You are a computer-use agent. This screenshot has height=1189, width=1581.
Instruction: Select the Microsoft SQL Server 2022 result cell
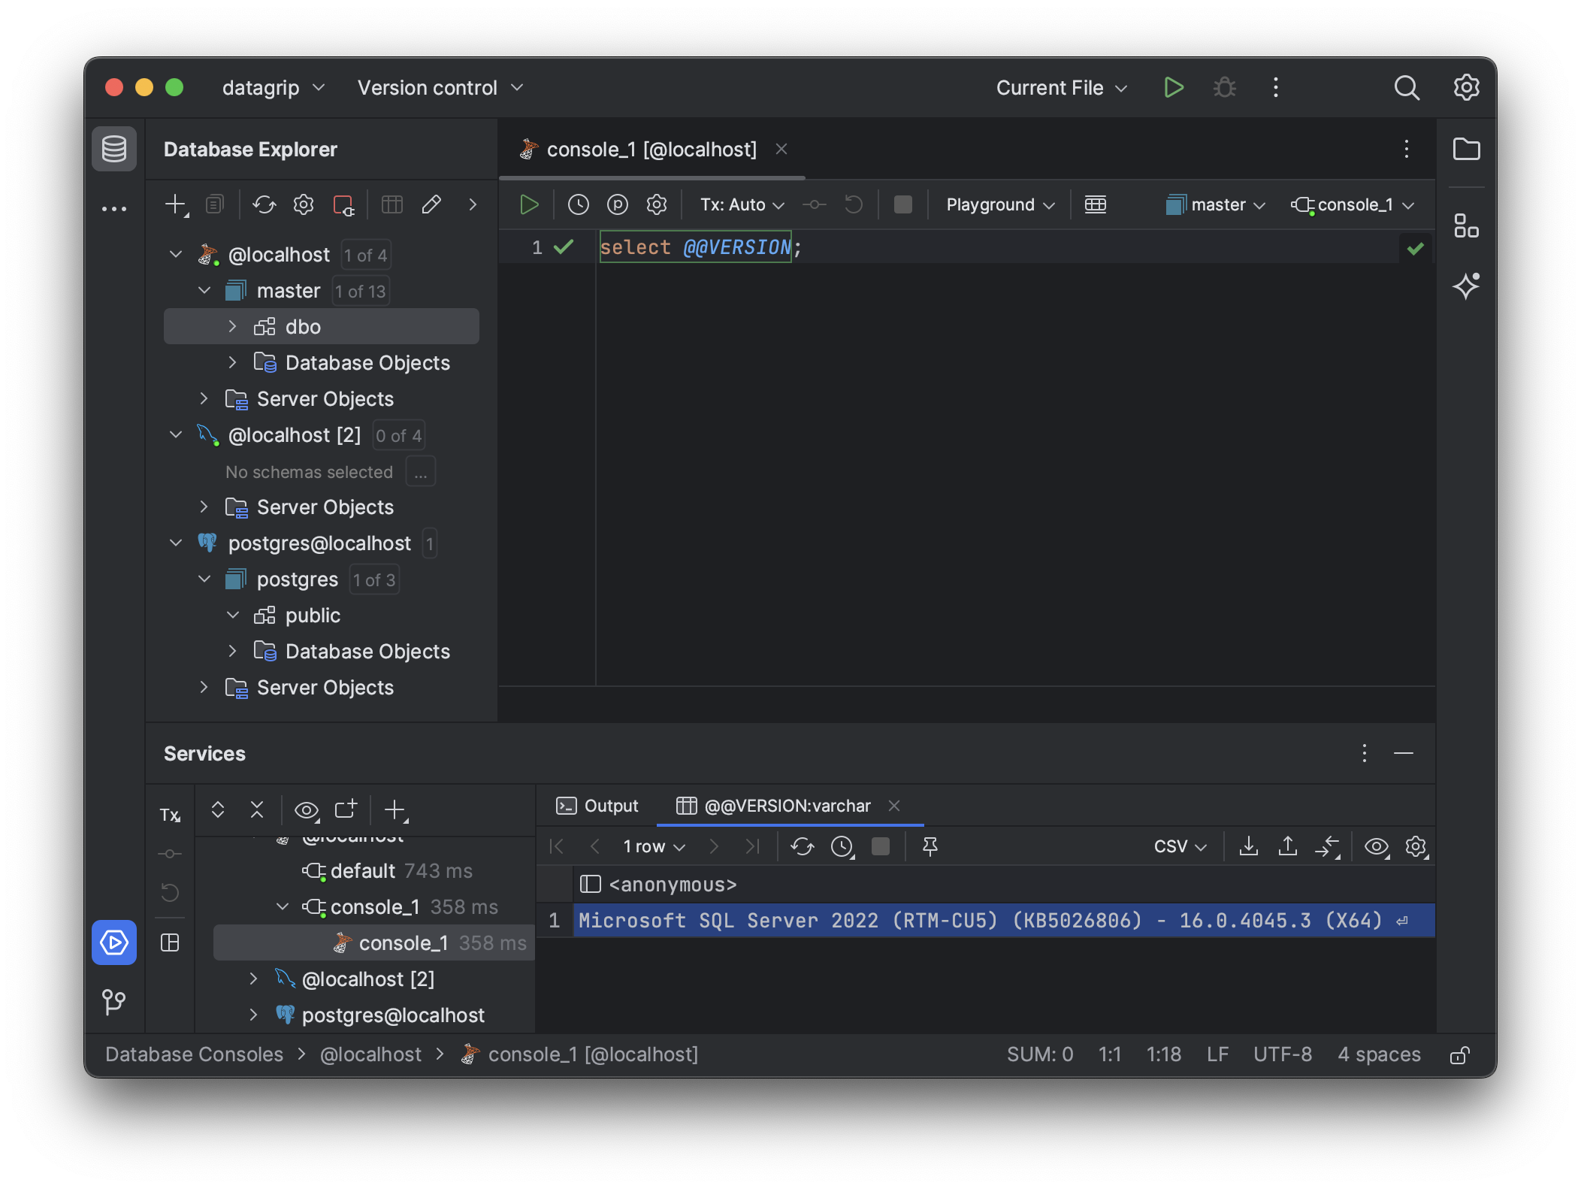coord(1004,921)
